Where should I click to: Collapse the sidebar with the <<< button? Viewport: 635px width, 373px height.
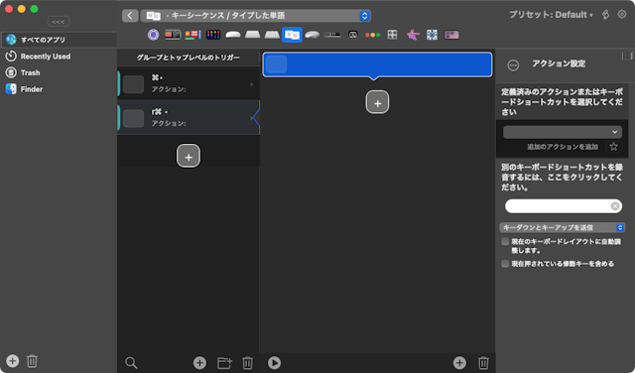(x=59, y=22)
